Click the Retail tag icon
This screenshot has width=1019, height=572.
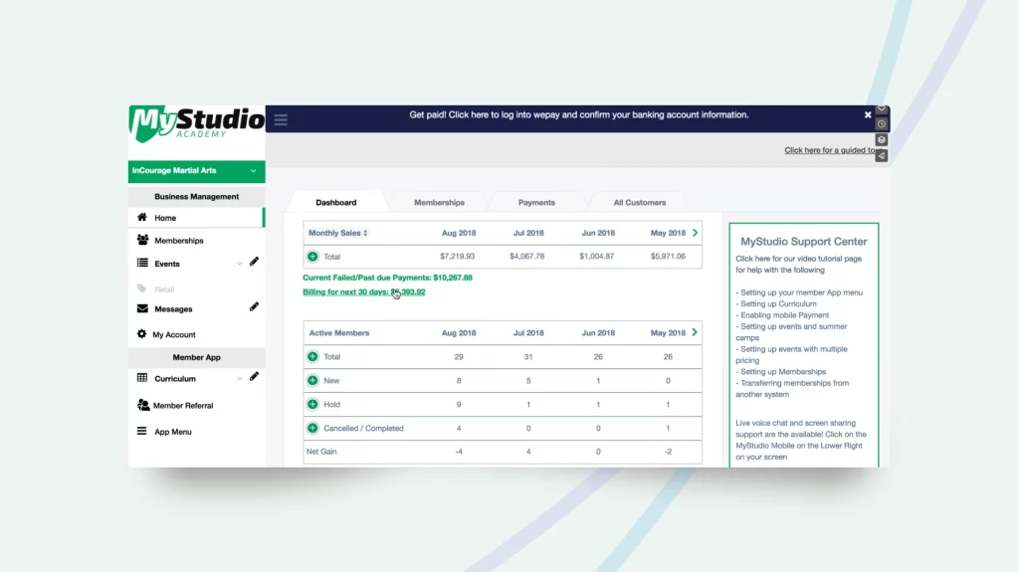(141, 288)
